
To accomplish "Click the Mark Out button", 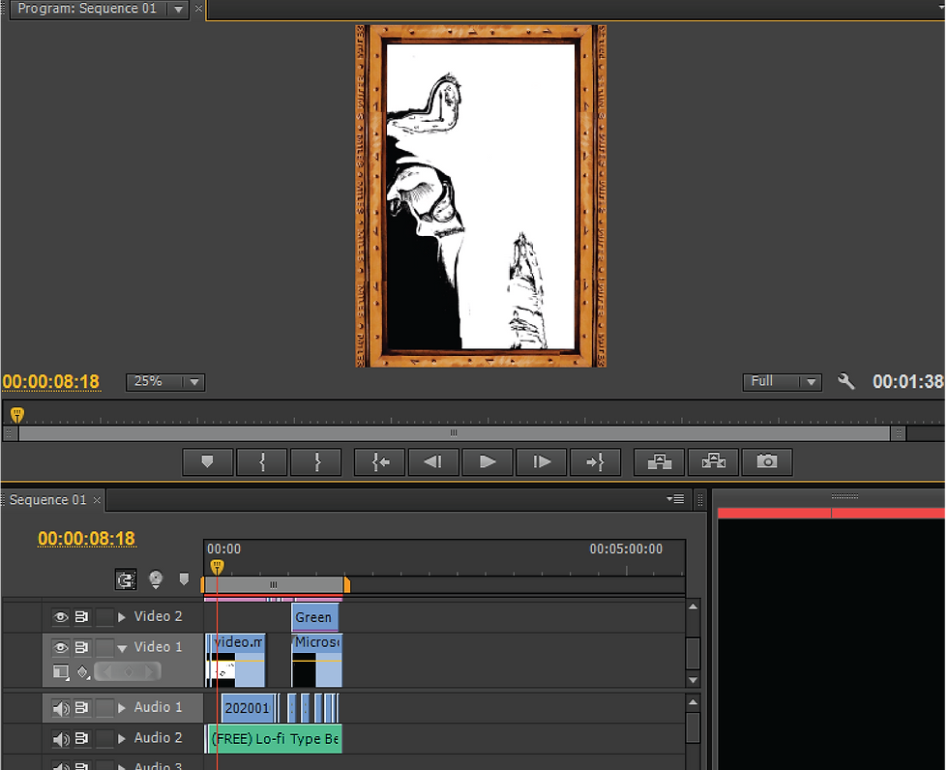I will pyautogui.click(x=316, y=461).
